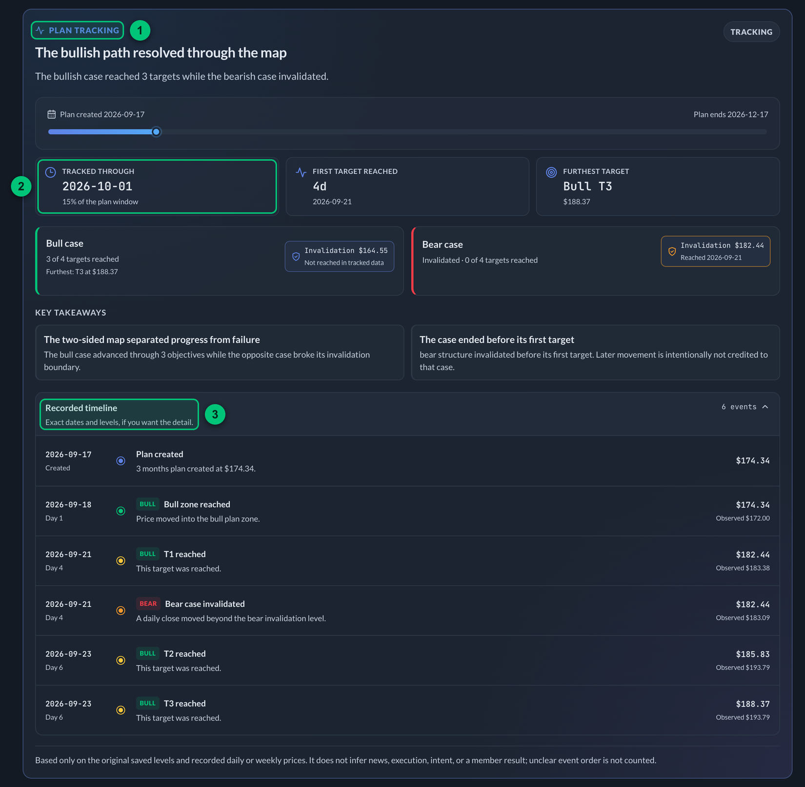Screen dimensions: 805x787
Task: Click 'Observed $183.38' on T1 reached row
Action: 743,568
